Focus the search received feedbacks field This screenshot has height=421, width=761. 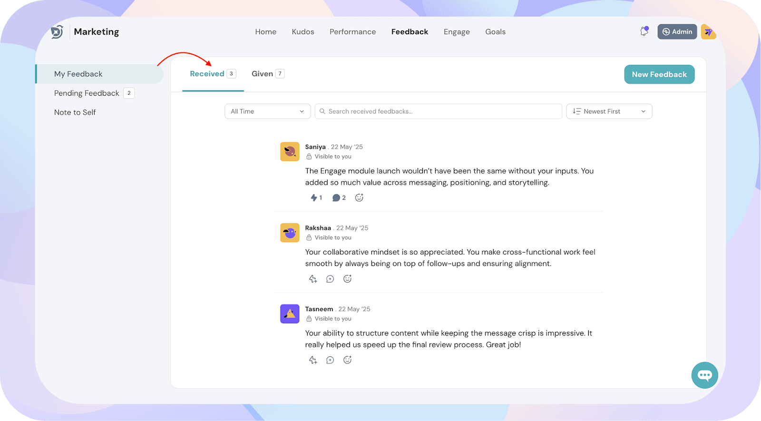tap(438, 111)
